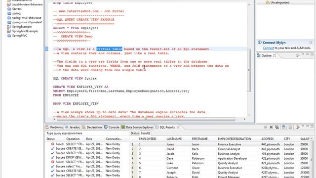Click the editor horizontal scrollbar thumb
Screen dimensions: 316x178
146,119
